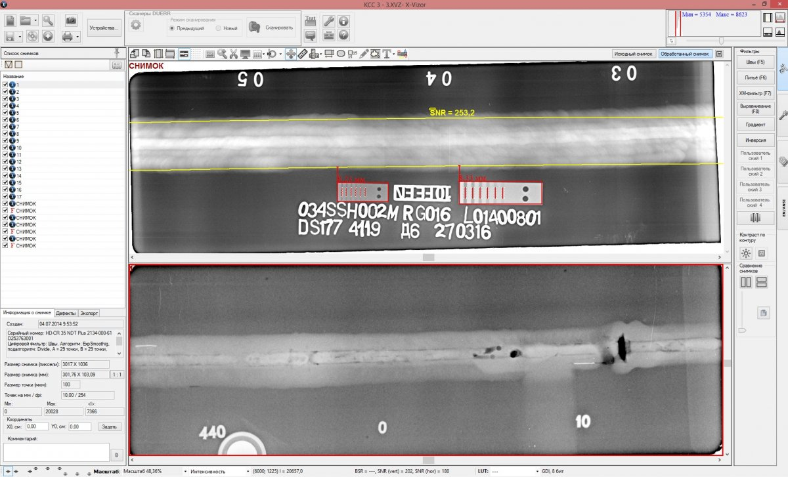788x477 pixels.
Task: Click the Комментарий text field
Action: pyautogui.click(x=55, y=451)
